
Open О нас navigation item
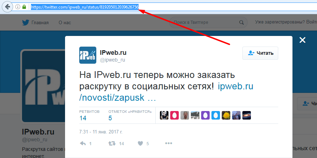65,22
